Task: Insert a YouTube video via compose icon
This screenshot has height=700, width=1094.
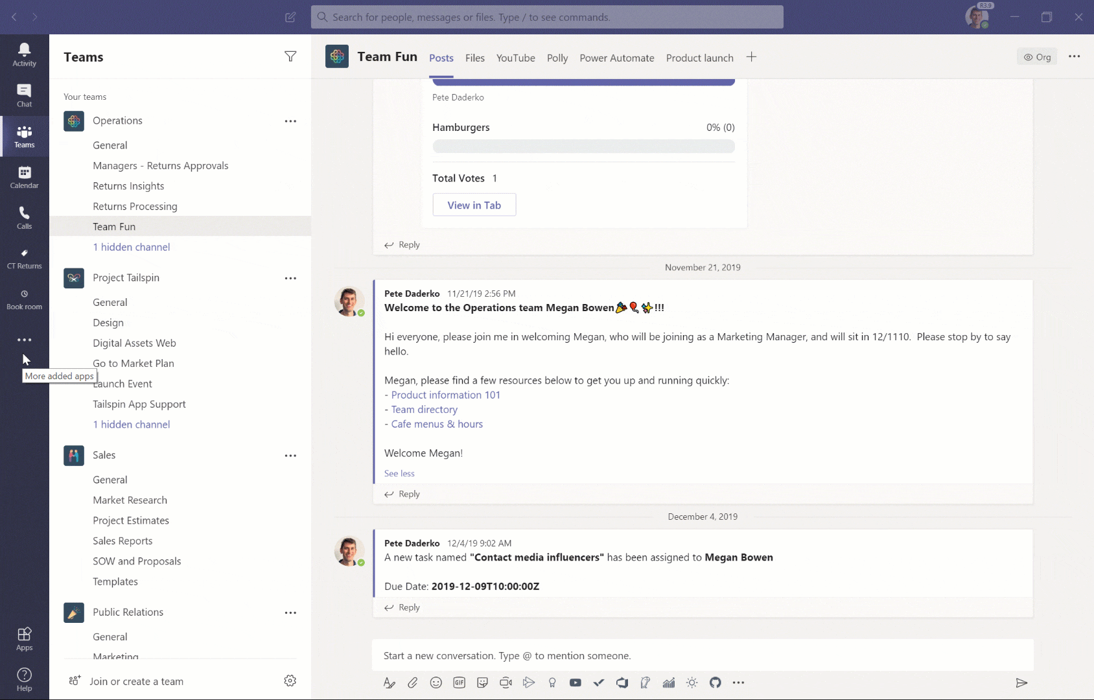Action: [576, 682]
